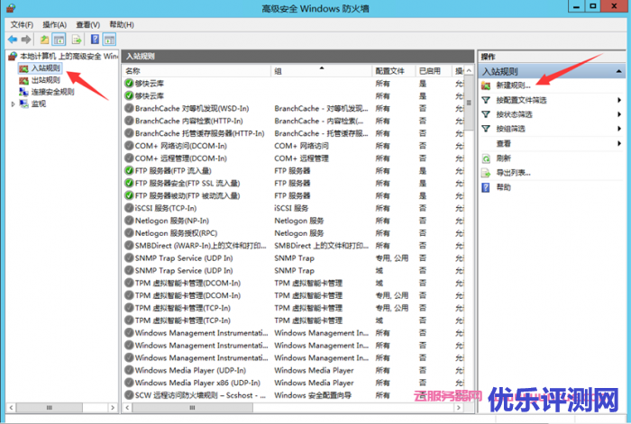Screen dimensions: 631x424
Task: Select the root 本地计算机 node
Action: (69, 56)
